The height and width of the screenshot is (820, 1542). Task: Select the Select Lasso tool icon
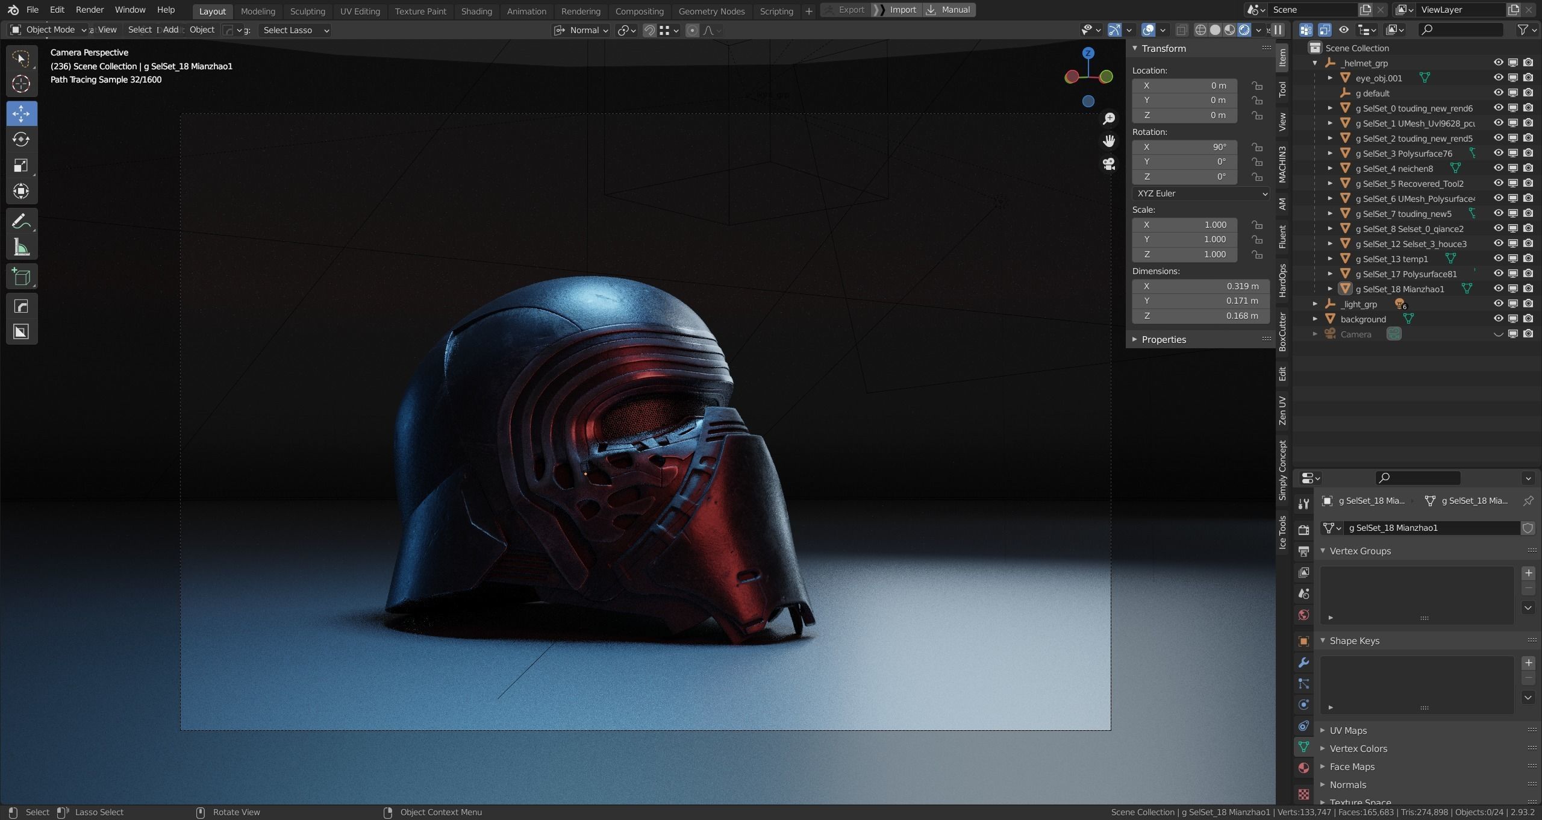pyautogui.click(x=21, y=58)
